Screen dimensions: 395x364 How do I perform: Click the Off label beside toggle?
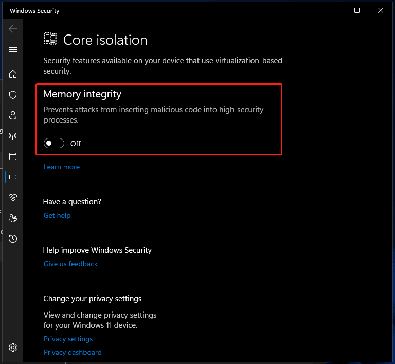point(75,144)
